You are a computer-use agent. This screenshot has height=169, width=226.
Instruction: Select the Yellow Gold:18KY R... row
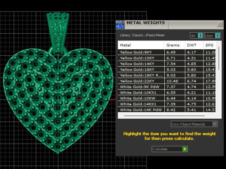pyautogui.click(x=167, y=75)
